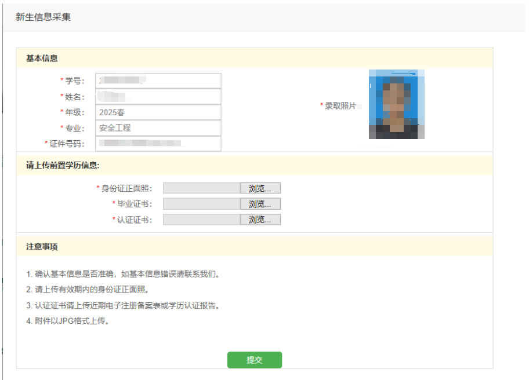This screenshot has width=529, height=380.
Task: Click the 身份证正面照 file path box
Action: 202,188
